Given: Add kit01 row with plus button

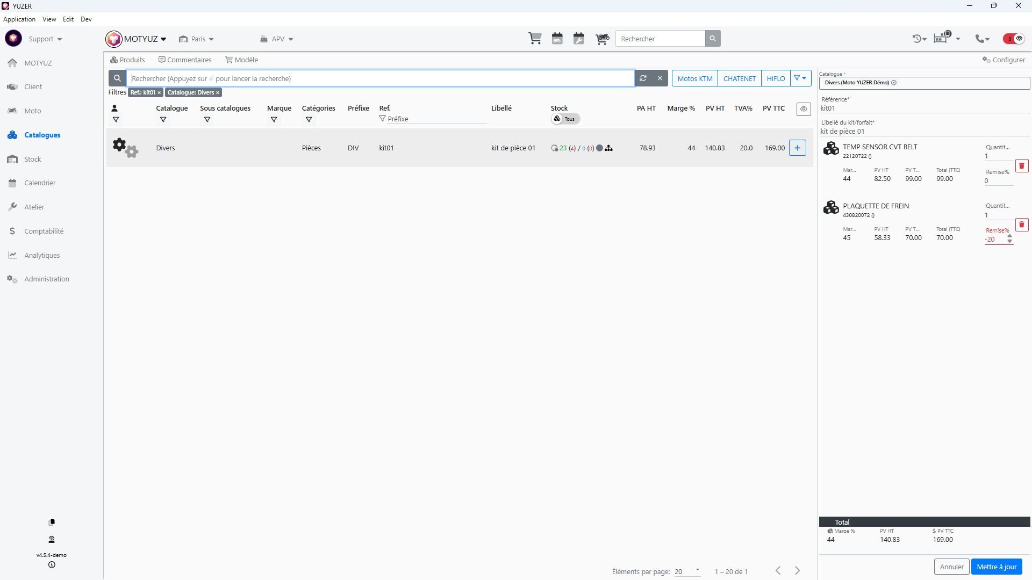Looking at the screenshot, I should click(x=798, y=148).
